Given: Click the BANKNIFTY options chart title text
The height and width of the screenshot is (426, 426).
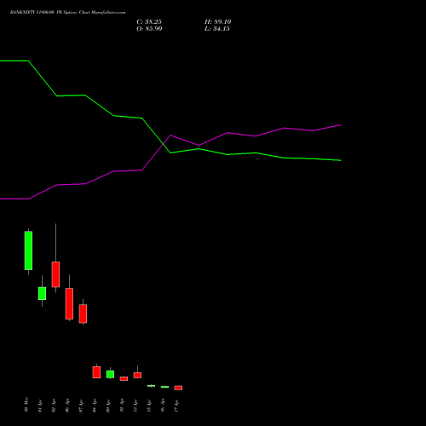Looking at the screenshot, I should coord(67,13).
